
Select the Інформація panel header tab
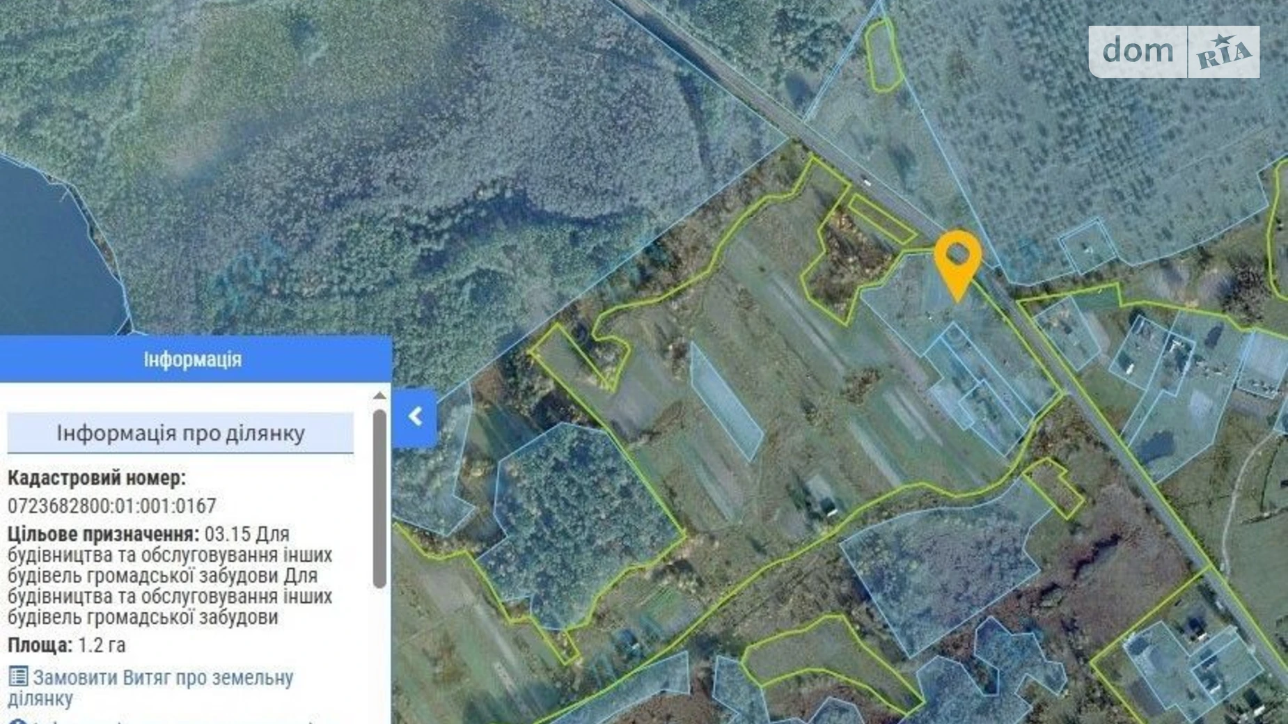193,359
